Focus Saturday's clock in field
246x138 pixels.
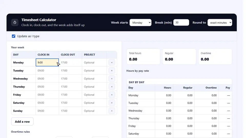click(x=47, y=103)
